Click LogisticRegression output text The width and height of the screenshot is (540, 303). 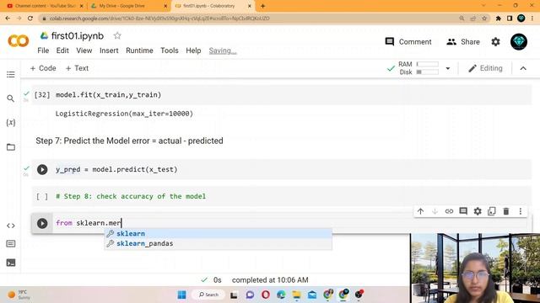124,114
